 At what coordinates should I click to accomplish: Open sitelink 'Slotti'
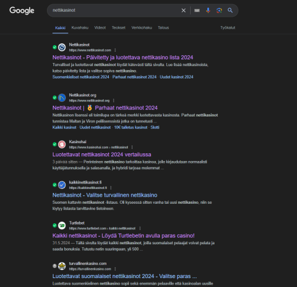click(155, 127)
